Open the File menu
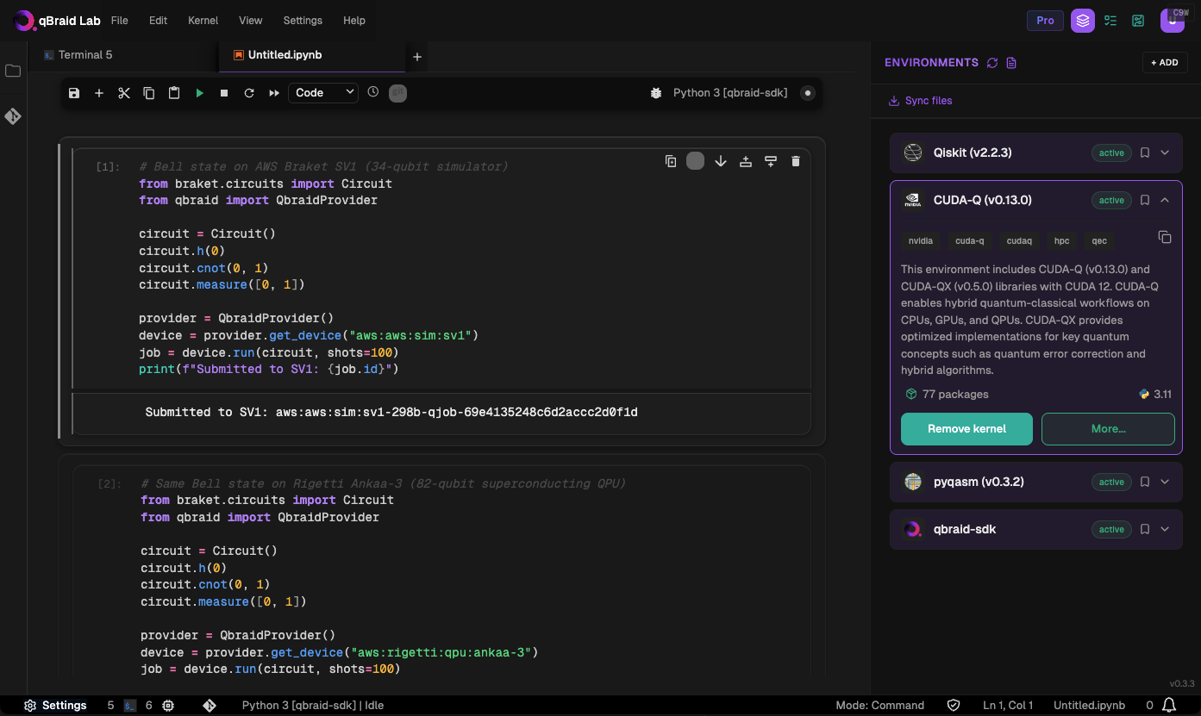The width and height of the screenshot is (1201, 716). (120, 21)
